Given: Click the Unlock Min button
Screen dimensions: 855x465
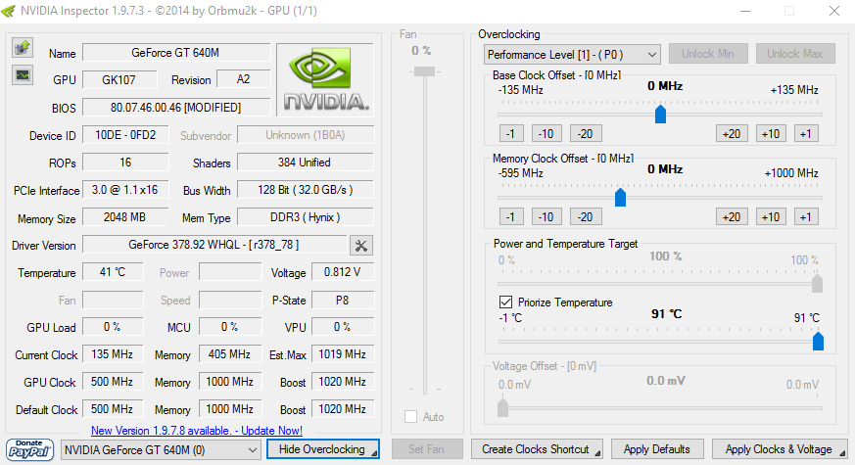Looking at the screenshot, I should [708, 54].
